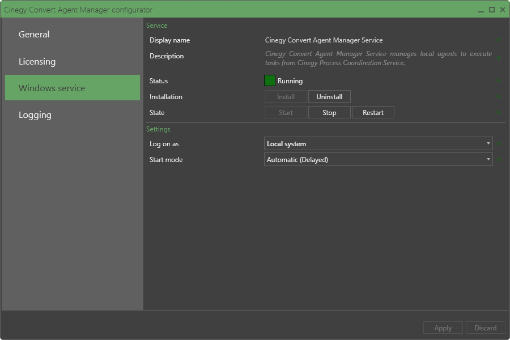510x340 pixels.
Task: Open the Log on as dropdown
Action: (379, 143)
